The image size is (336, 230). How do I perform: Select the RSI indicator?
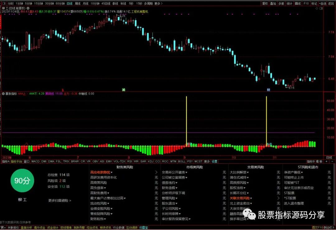(130, 162)
